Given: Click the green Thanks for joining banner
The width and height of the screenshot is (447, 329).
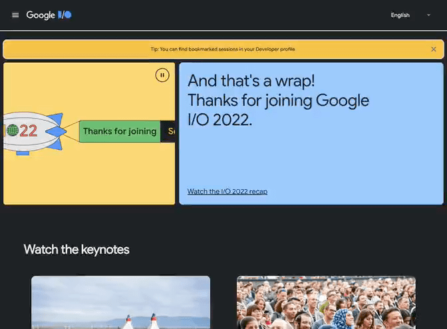Looking at the screenshot, I should coord(120,132).
